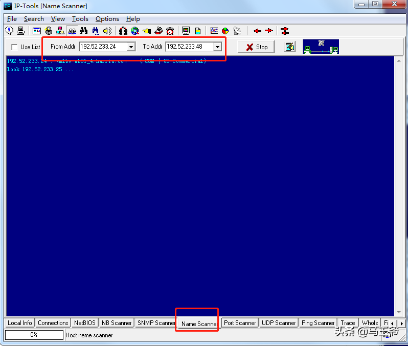Click the speaker icon in the toolbar
Screen dimensions: 408x346
click(x=107, y=31)
